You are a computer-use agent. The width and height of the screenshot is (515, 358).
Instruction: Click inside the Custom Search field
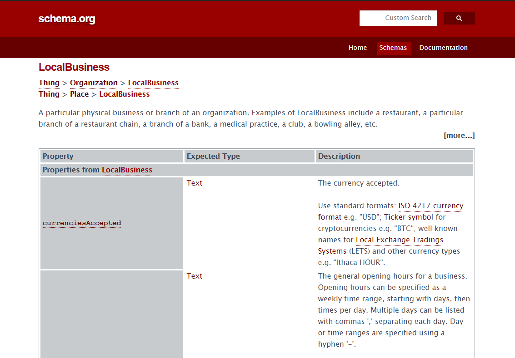coord(398,18)
